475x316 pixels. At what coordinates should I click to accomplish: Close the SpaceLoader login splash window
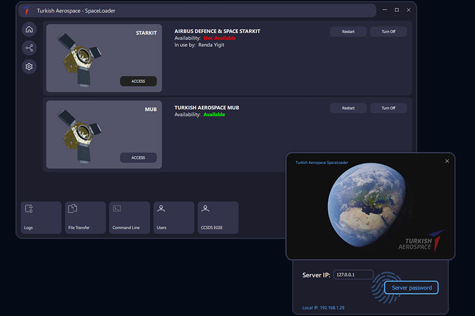coord(447,161)
